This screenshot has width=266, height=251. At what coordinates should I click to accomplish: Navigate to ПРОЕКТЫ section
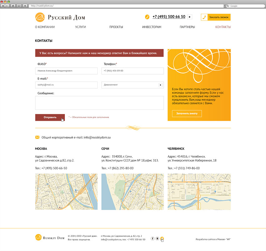click(116, 27)
